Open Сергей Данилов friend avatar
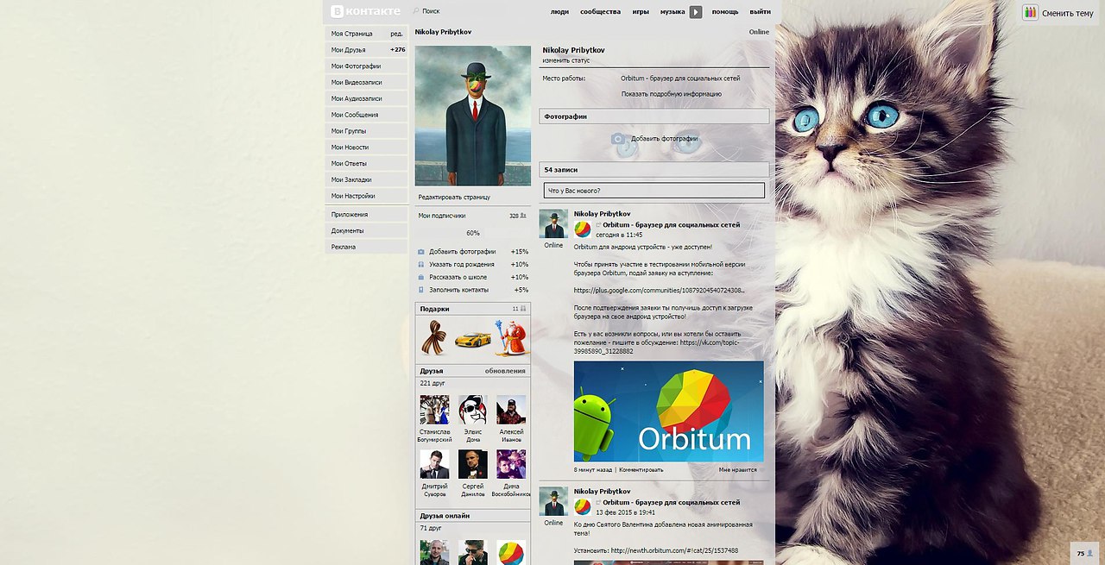The width and height of the screenshot is (1105, 565). tap(473, 464)
